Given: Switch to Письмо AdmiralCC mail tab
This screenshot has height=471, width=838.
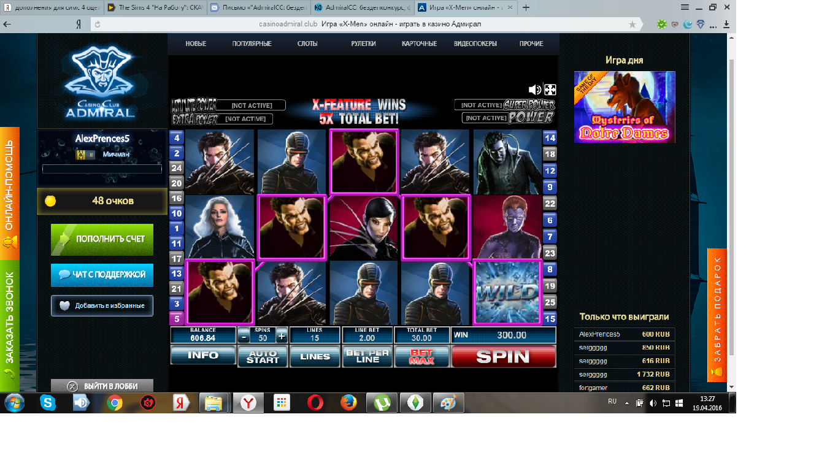Looking at the screenshot, I should click(258, 8).
